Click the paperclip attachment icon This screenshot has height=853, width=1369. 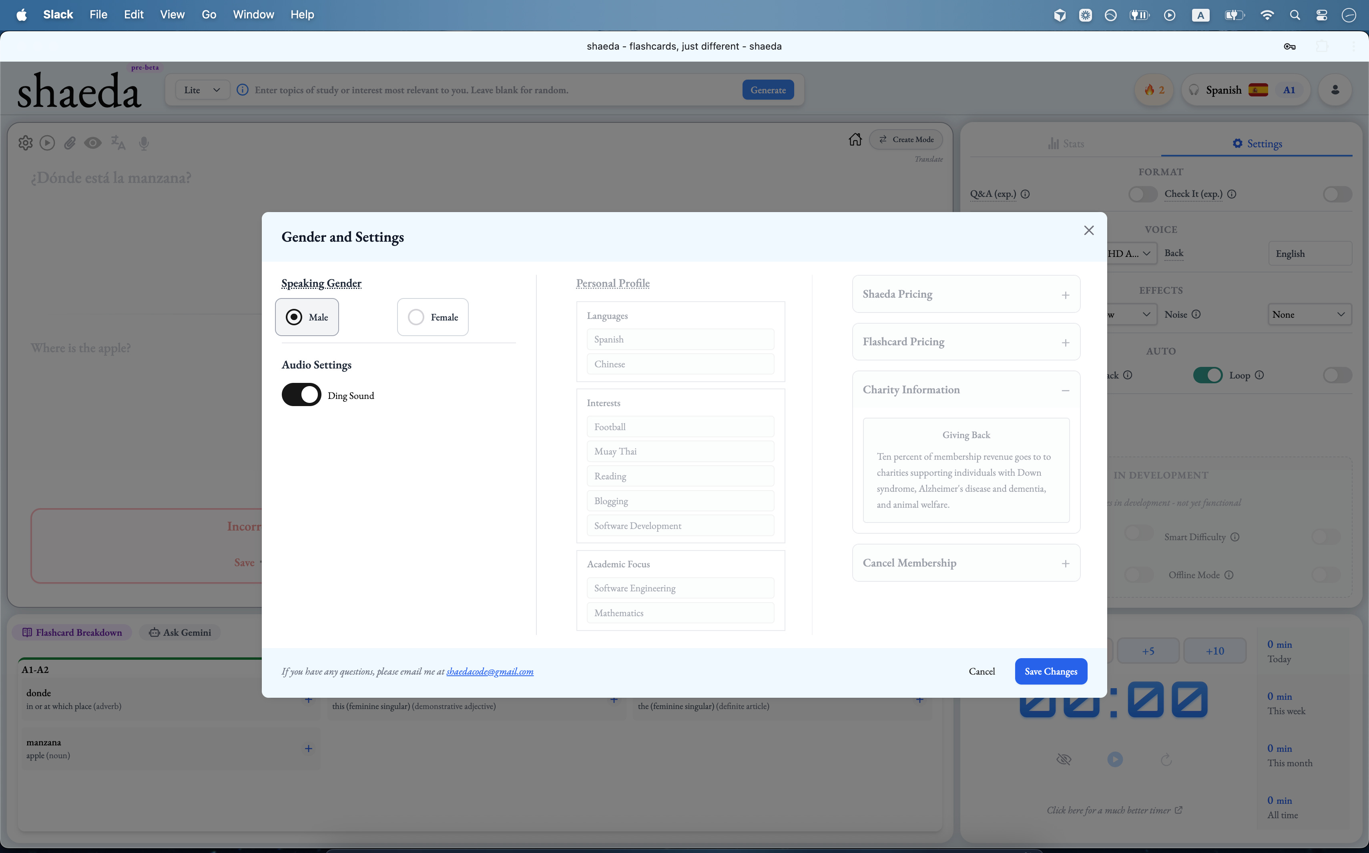[x=69, y=143]
